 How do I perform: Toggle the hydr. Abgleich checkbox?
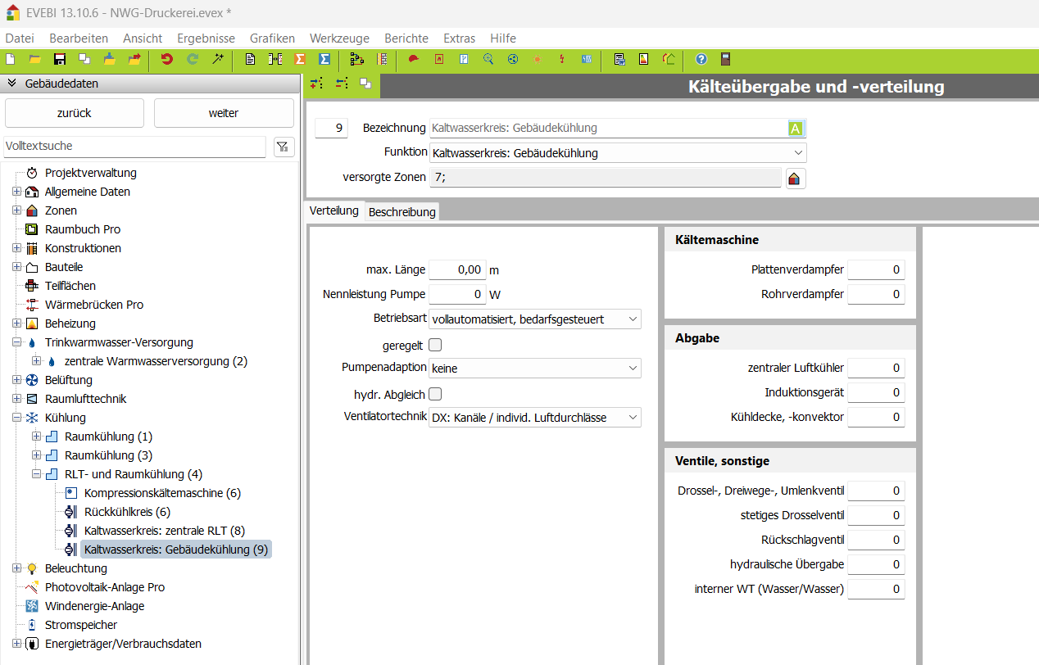(x=435, y=394)
